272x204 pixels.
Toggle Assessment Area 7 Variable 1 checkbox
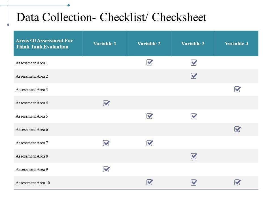(x=106, y=143)
